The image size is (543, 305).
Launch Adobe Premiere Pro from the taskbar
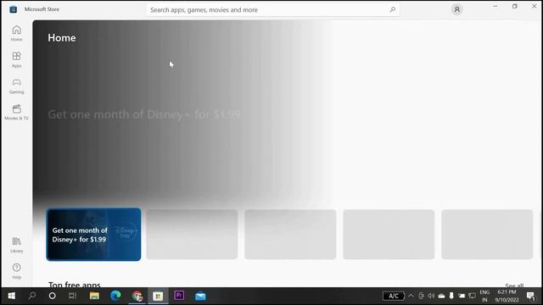pyautogui.click(x=179, y=296)
